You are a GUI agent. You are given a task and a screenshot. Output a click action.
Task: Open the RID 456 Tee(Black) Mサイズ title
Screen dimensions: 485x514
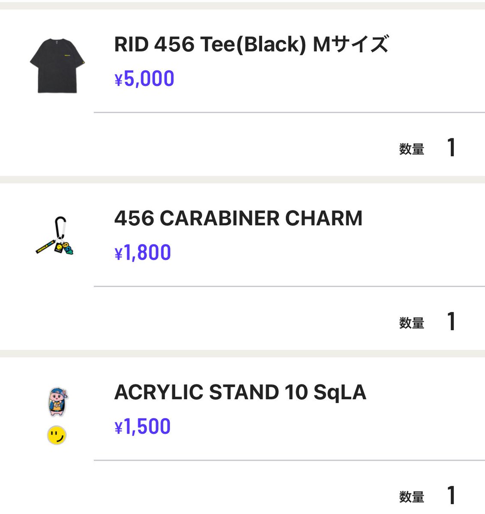(x=251, y=44)
